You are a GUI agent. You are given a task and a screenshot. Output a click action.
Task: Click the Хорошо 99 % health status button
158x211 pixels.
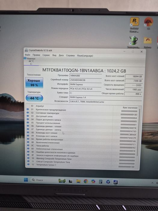click(x=34, y=83)
